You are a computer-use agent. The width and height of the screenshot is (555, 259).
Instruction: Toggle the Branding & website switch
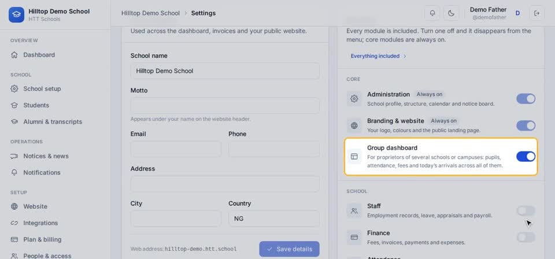526,125
